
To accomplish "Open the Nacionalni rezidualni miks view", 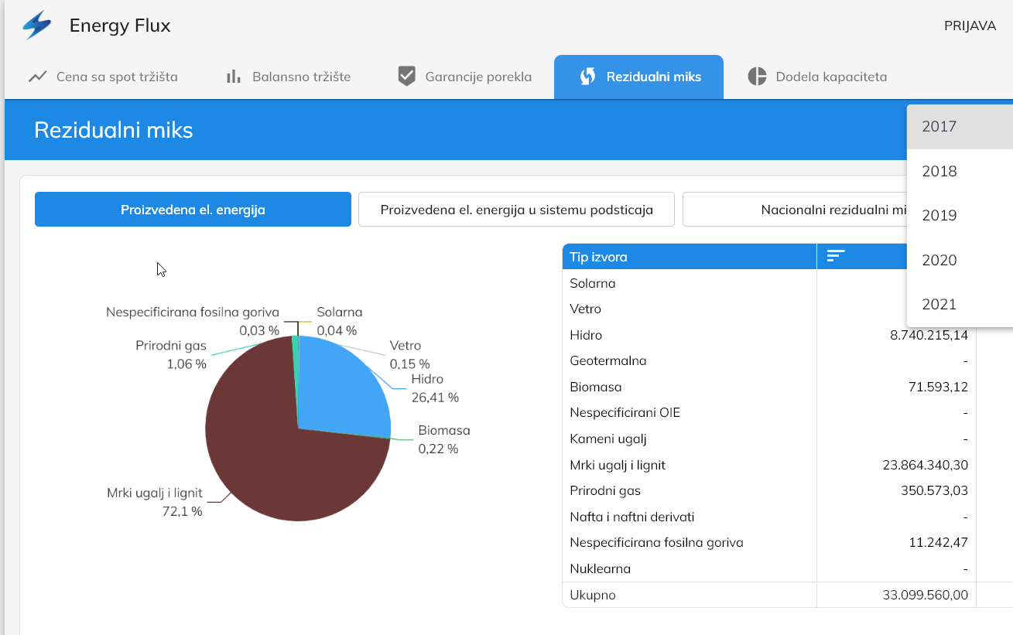I will click(795, 210).
